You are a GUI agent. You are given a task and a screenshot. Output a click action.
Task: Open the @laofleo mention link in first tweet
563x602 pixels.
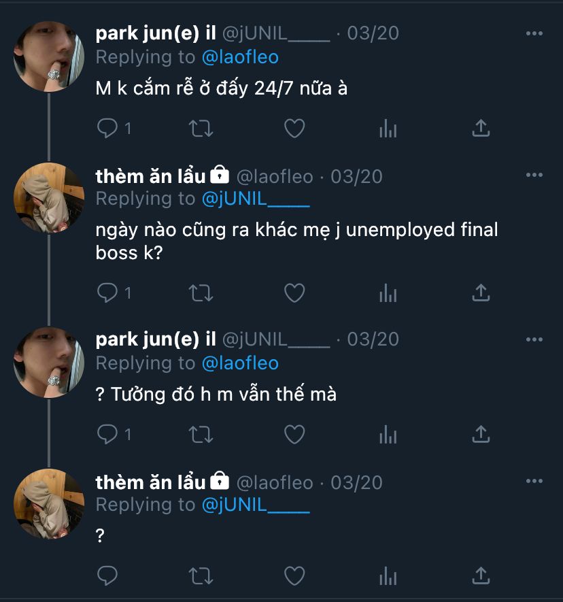coord(240,57)
